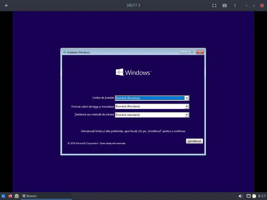
Task: Click the Tastatură sau metodă de intrare label
Action: 94,115
